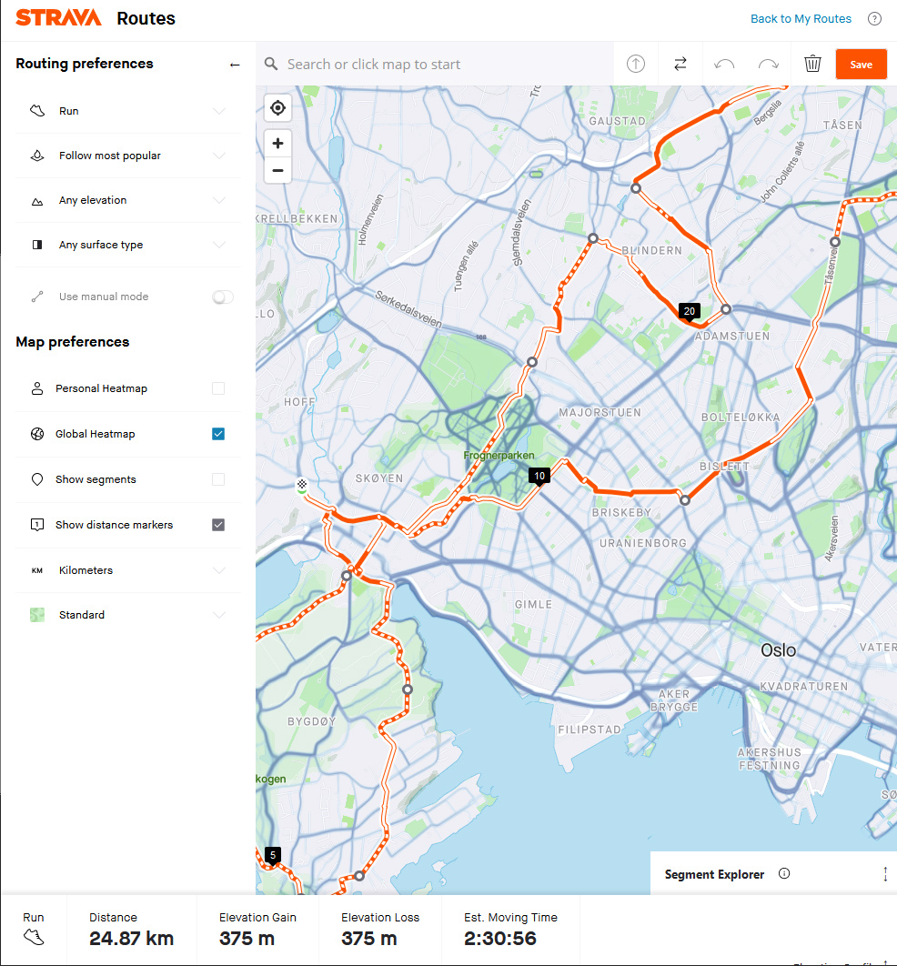Screen dimensions: 897x966
Task: Select the waypoint near Adamstuen
Action: pyautogui.click(x=726, y=309)
